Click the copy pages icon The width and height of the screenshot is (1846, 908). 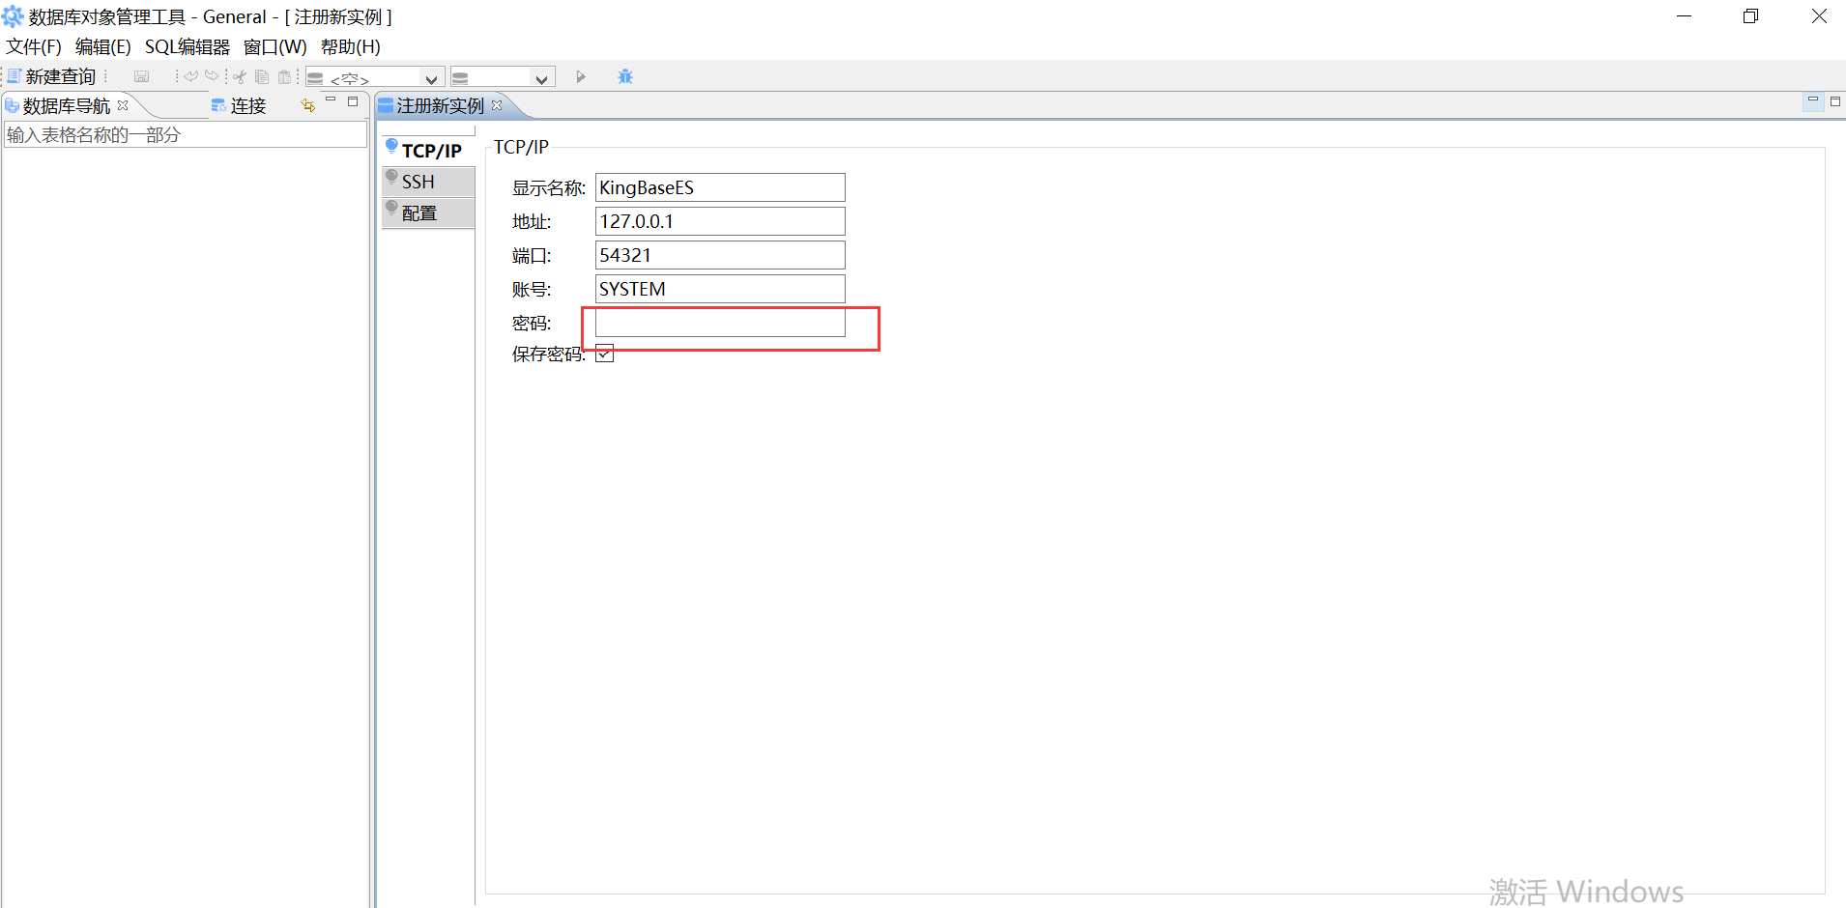262,76
